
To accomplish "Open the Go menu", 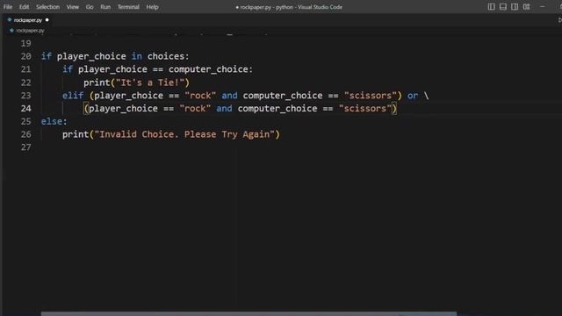I will pos(90,7).
